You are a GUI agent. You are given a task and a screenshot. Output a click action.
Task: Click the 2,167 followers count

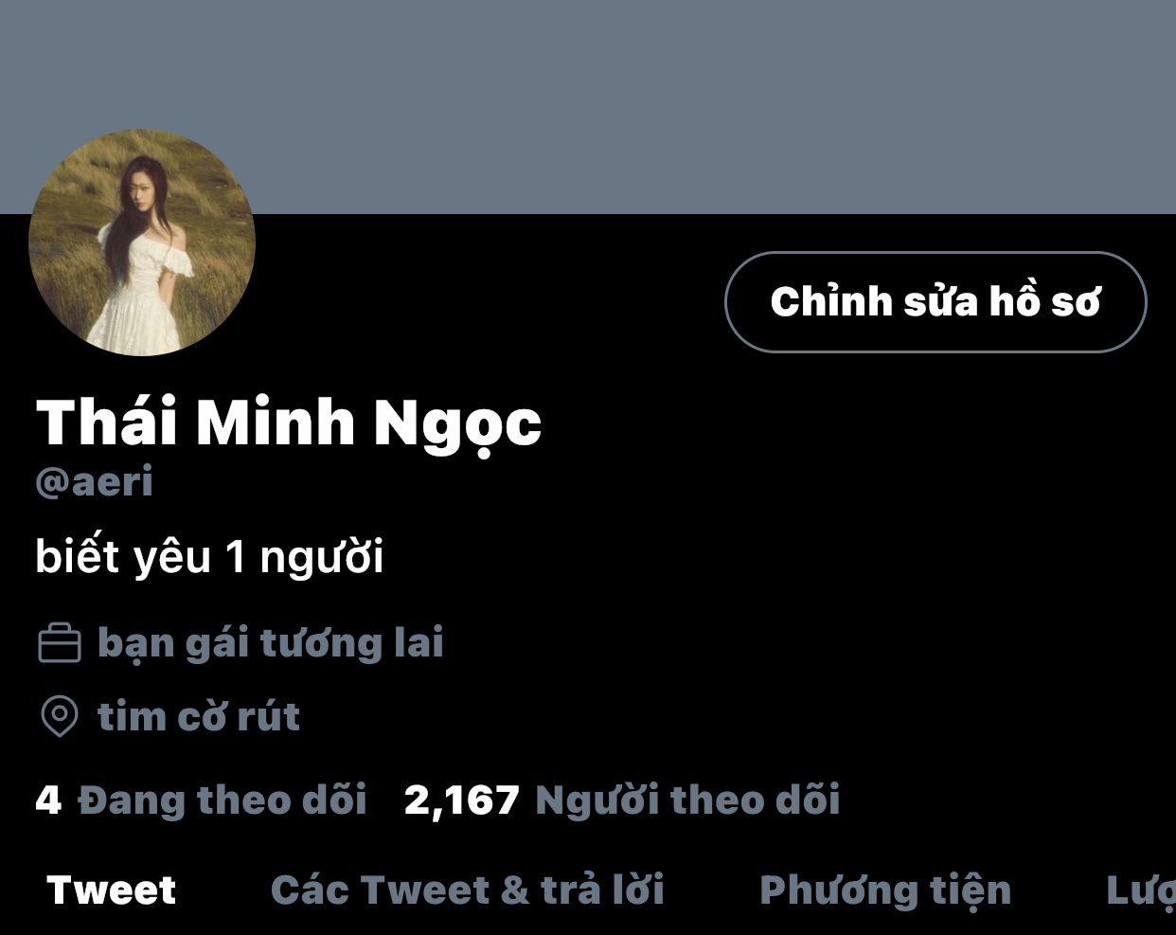click(x=462, y=801)
